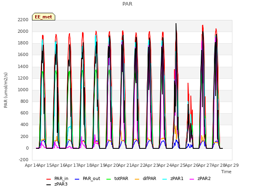Screen dimensions: 256x192
Task: Click the 2200 y-axis tick label
Action: coord(23,20)
